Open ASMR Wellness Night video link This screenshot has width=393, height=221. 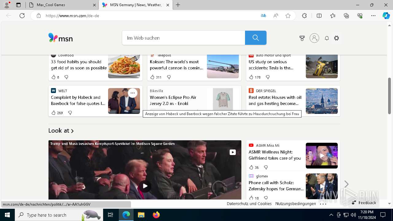click(275, 155)
